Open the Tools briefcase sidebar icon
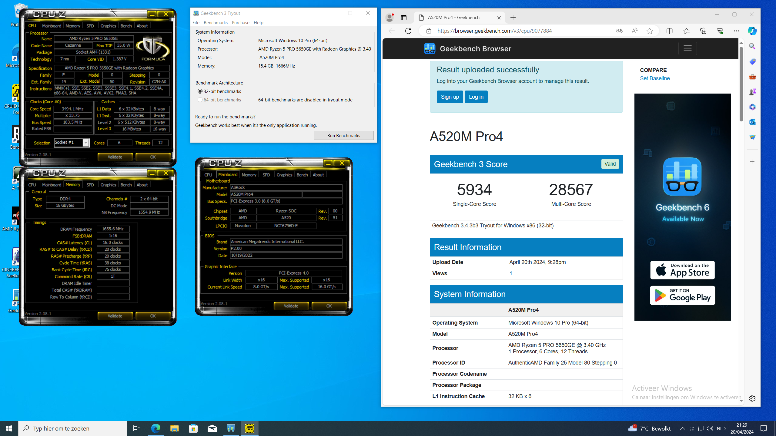This screenshot has width=776, height=436. pyautogui.click(x=752, y=77)
